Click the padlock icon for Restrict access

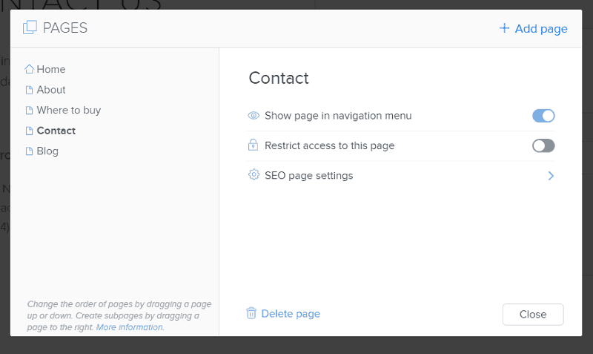coord(253,145)
